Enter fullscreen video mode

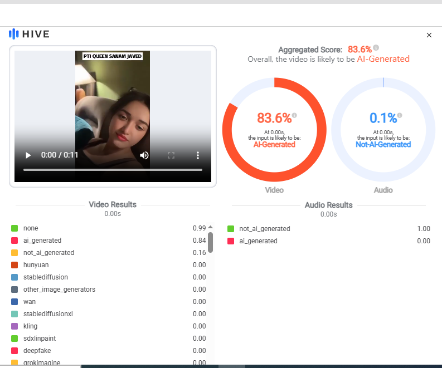tap(171, 155)
